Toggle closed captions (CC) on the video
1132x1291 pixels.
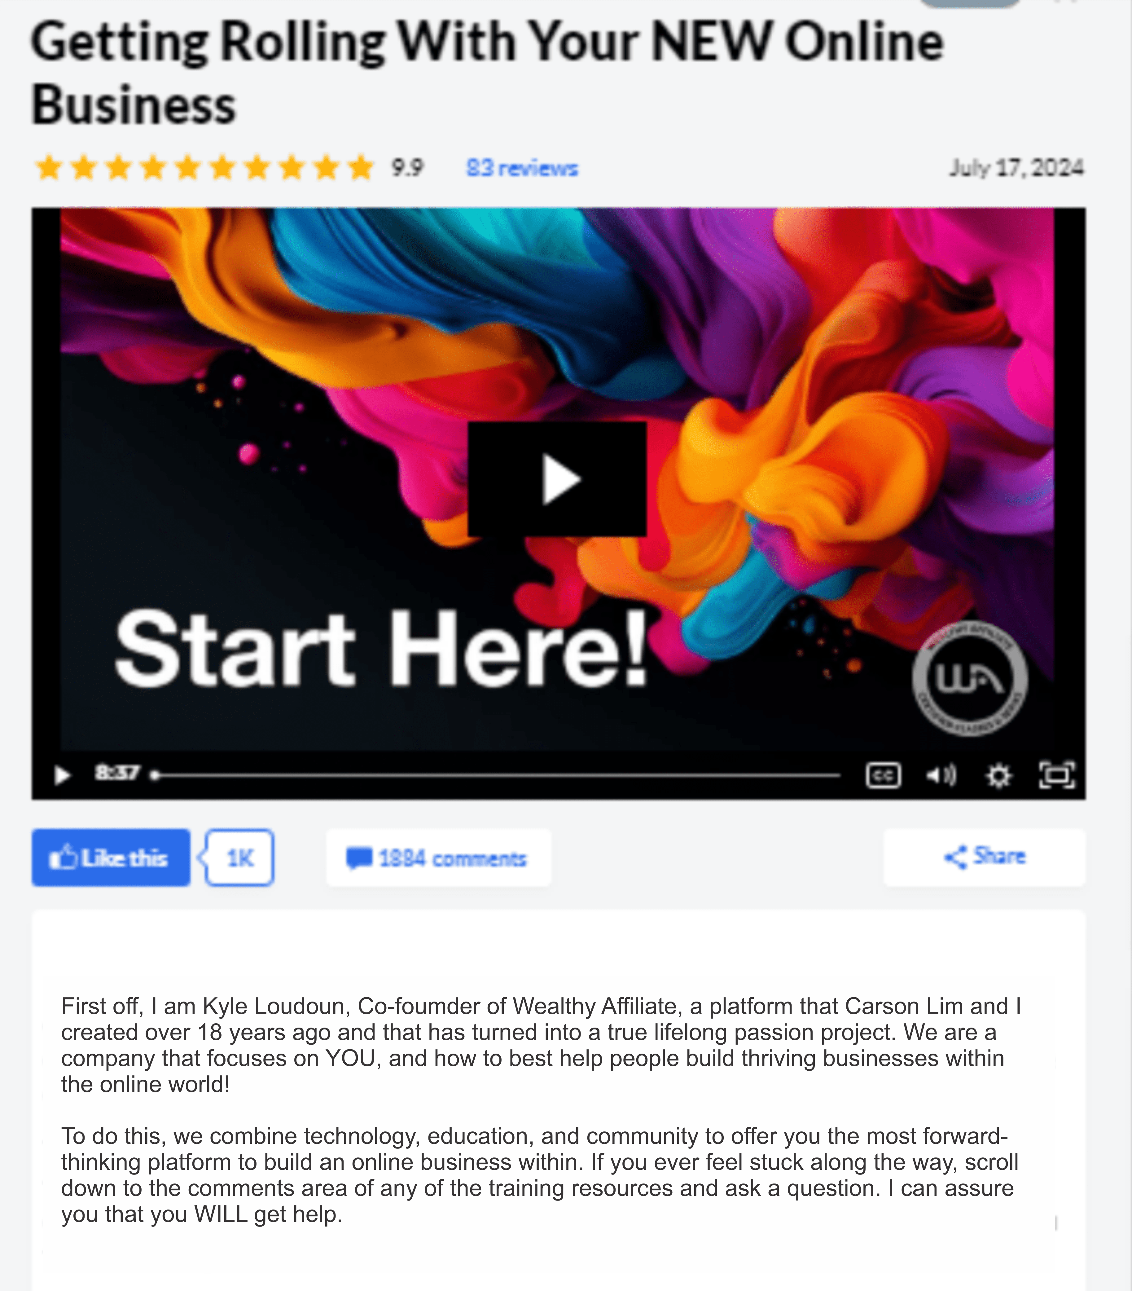click(x=883, y=775)
